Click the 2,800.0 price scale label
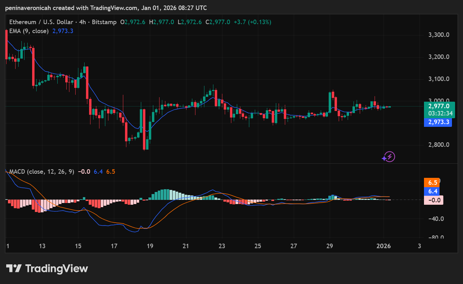463x284 pixels. (438, 145)
